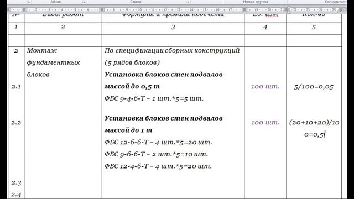The height and width of the screenshot is (199, 354).
Task: Click row number "2.2"
Action: tap(16, 123)
